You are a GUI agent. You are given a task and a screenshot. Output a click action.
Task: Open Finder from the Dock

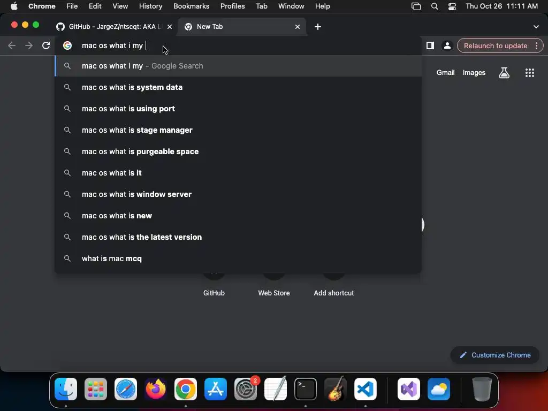[x=66, y=389]
